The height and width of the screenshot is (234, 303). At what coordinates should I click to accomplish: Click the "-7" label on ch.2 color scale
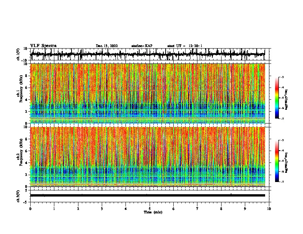282,182
